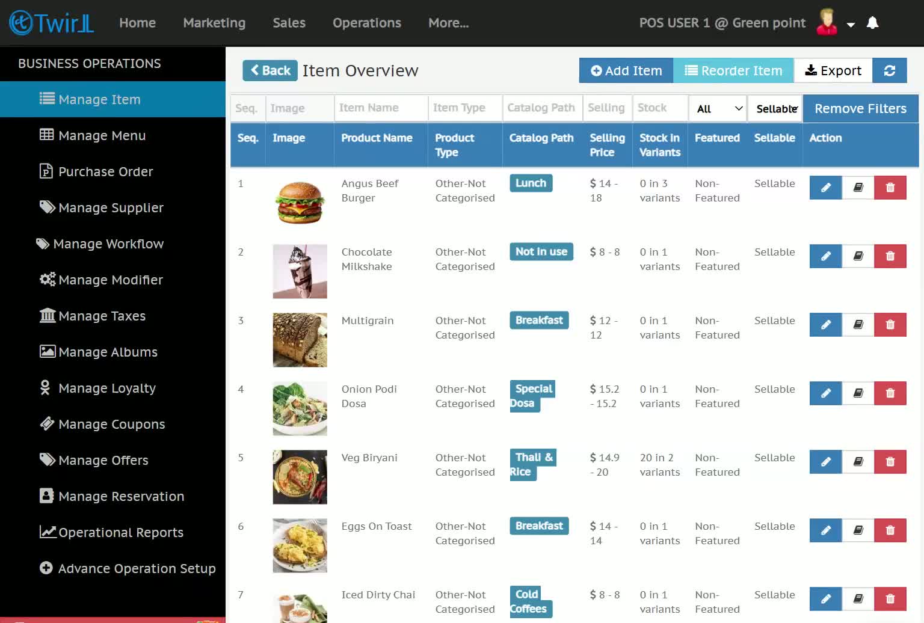This screenshot has height=623, width=924.
Task: Edit Multigrain with pencil icon
Action: coord(826,325)
